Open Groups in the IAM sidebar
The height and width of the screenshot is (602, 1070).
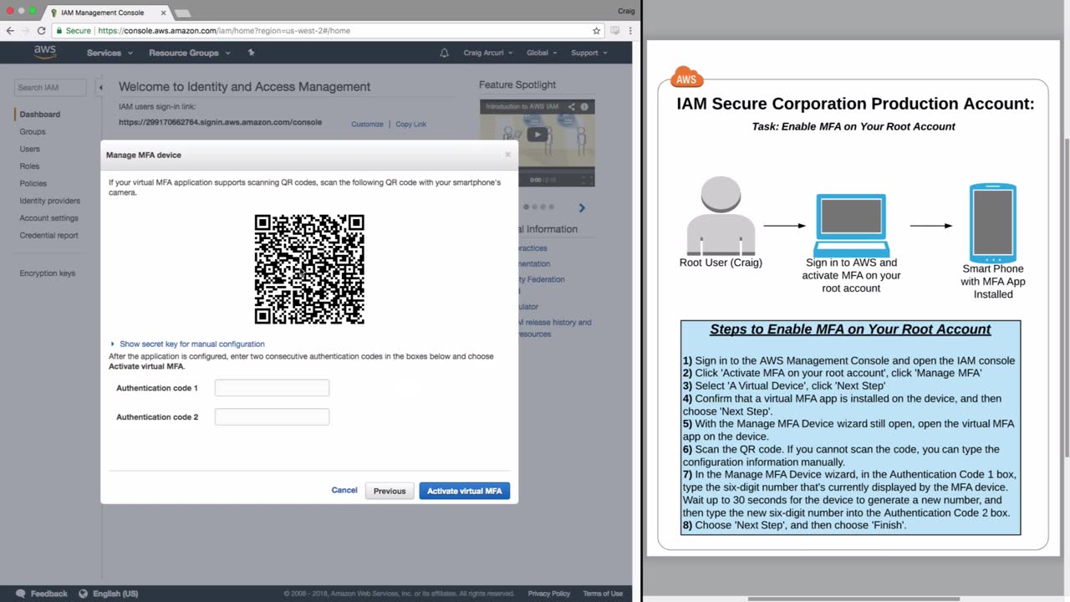pos(33,132)
